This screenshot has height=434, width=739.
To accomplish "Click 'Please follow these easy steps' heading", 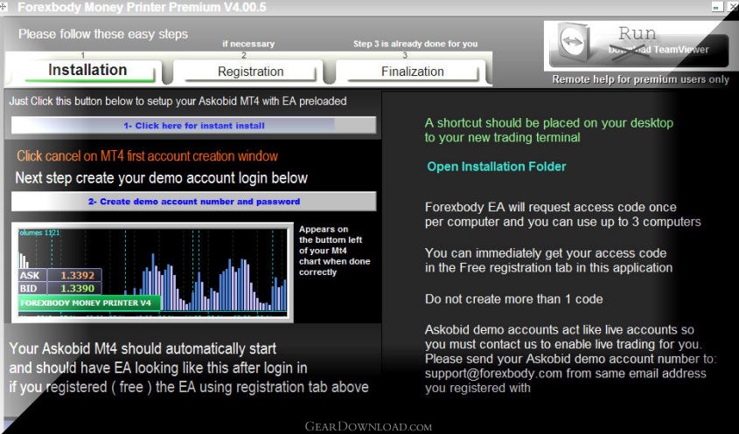I will (x=102, y=34).
